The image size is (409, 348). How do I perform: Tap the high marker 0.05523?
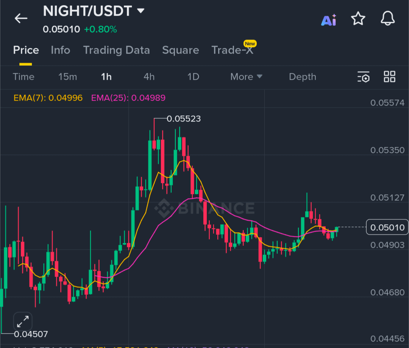tap(184, 119)
